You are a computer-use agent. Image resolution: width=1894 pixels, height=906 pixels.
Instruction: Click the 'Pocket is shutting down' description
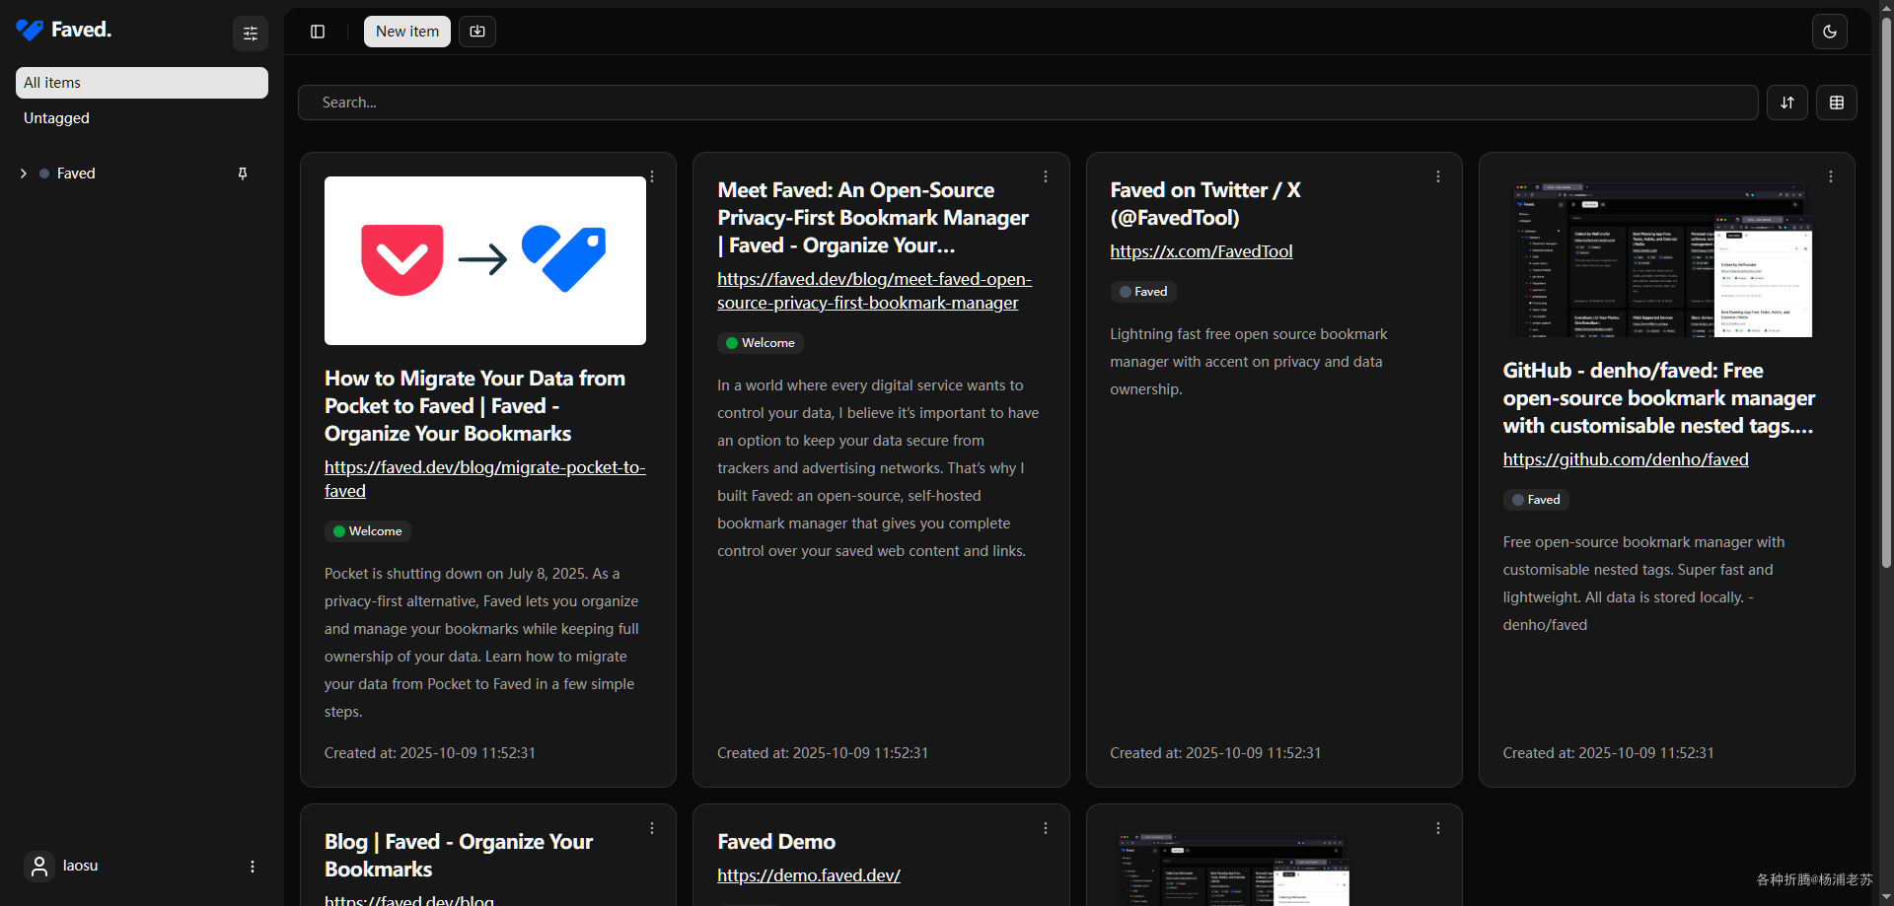click(483, 643)
